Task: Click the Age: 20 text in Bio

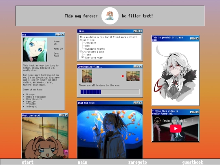Action: click(58, 49)
